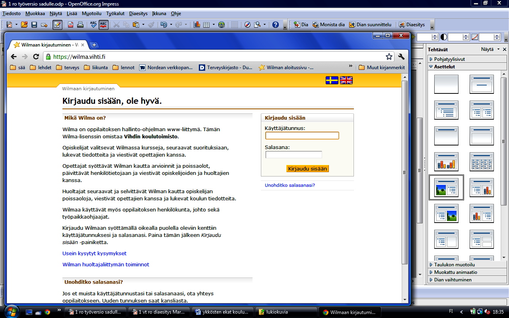The height and width of the screenshot is (318, 509).
Task: Click the Redo arrow icon
Action: tap(179, 25)
